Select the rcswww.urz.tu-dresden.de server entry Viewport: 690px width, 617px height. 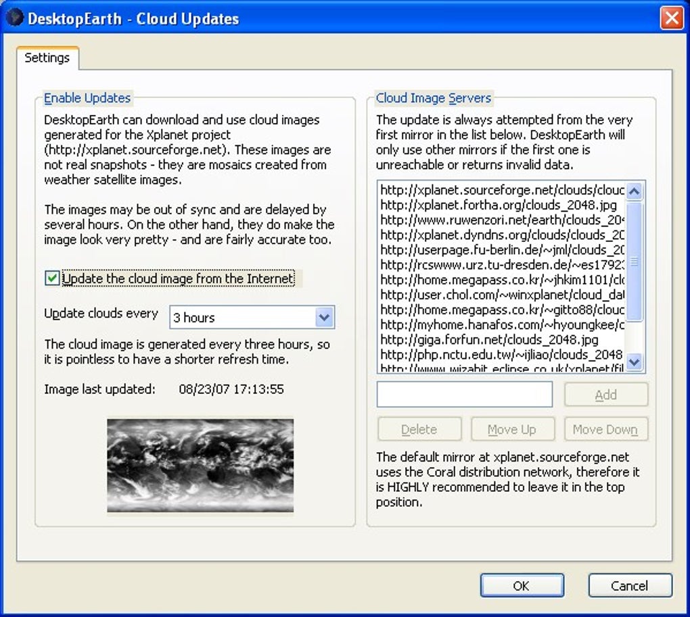coord(502,264)
